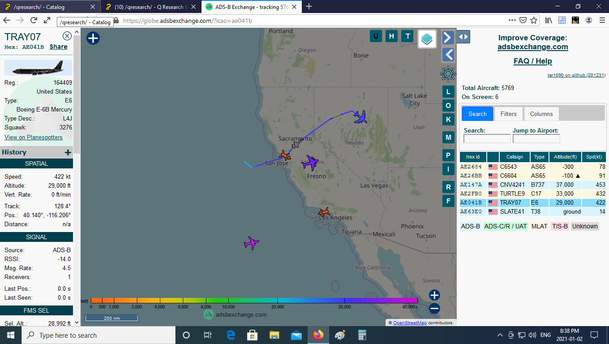
Task: Select the orange aircraft near Los Angeles
Action: pos(324,212)
